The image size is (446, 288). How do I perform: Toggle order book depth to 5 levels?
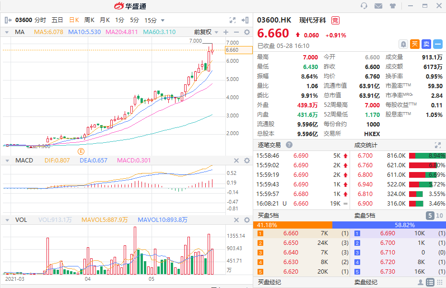click(430, 216)
